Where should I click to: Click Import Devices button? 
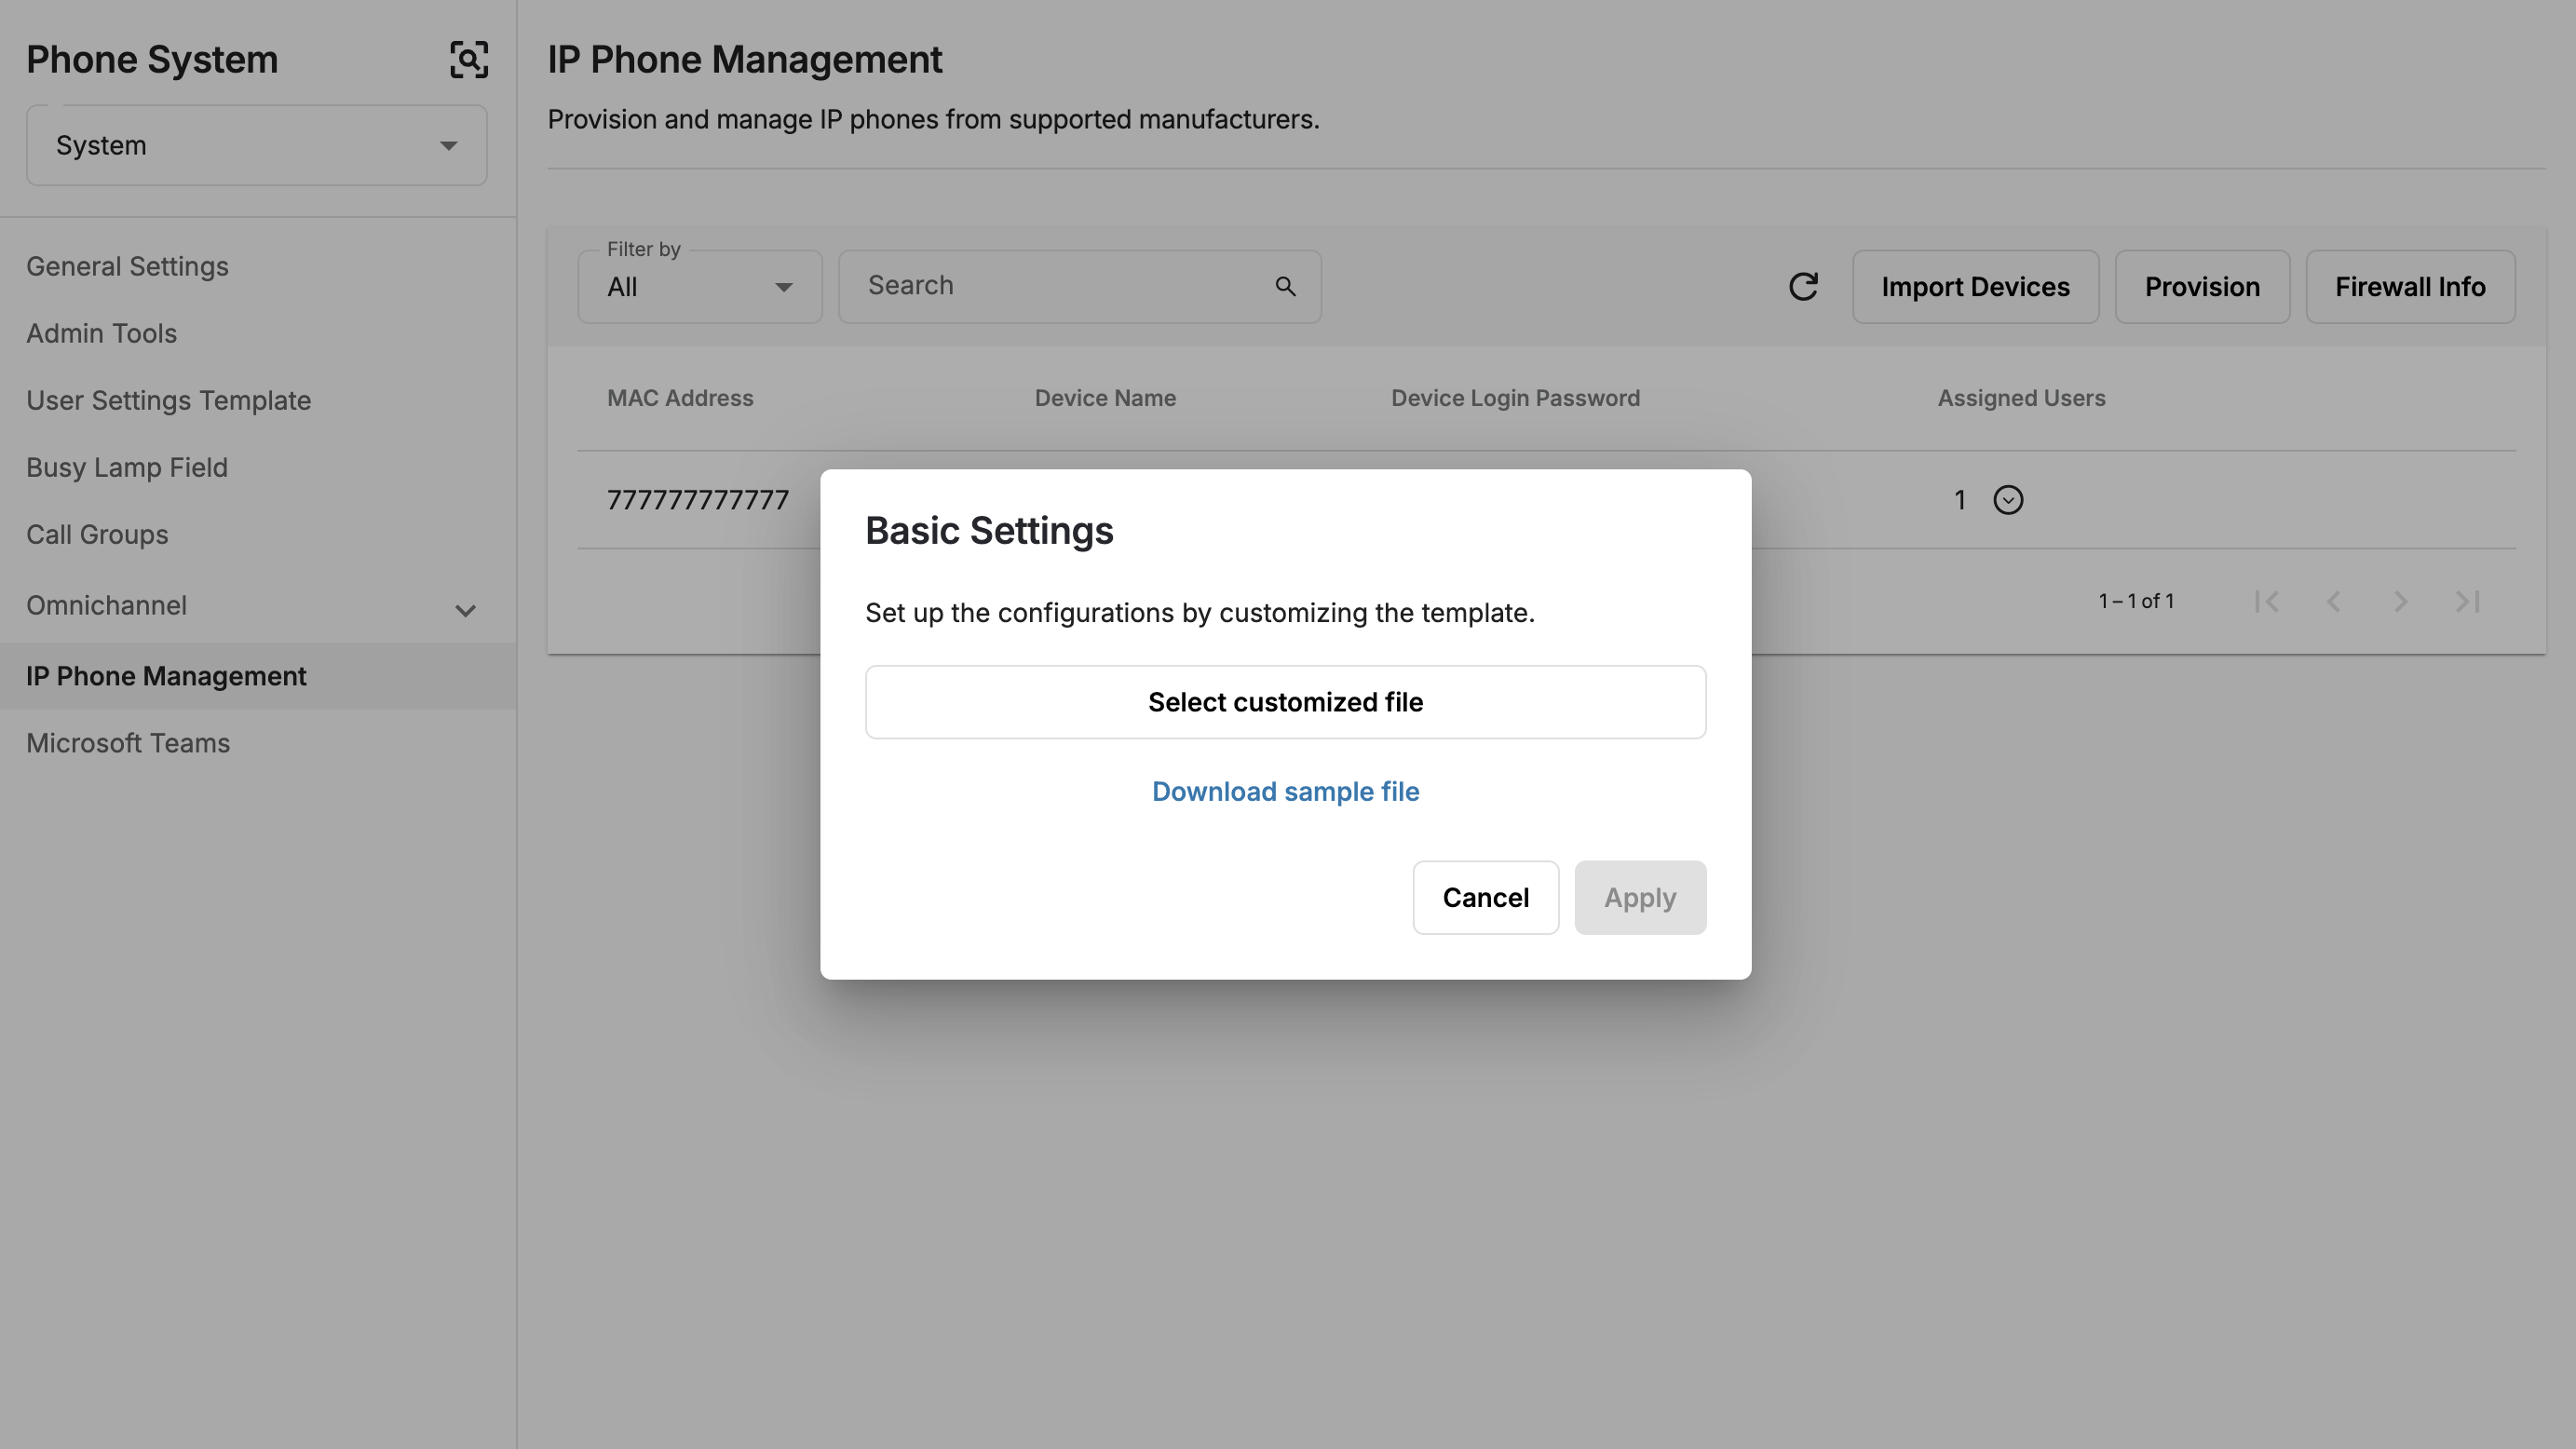pyautogui.click(x=1975, y=287)
